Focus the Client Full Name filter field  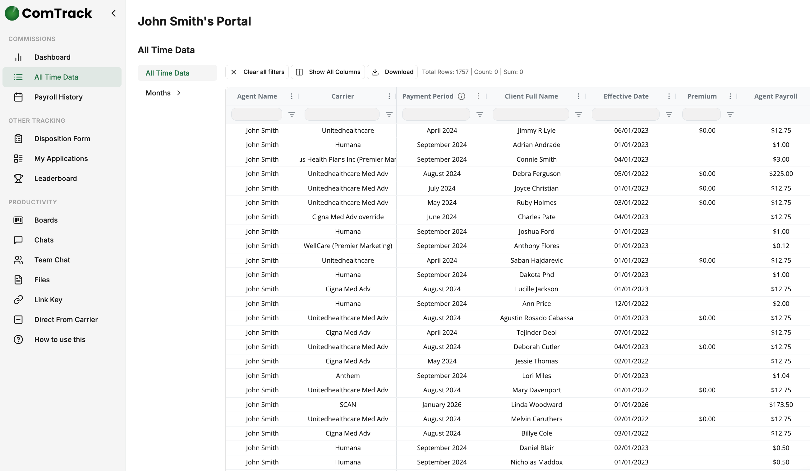coord(531,114)
